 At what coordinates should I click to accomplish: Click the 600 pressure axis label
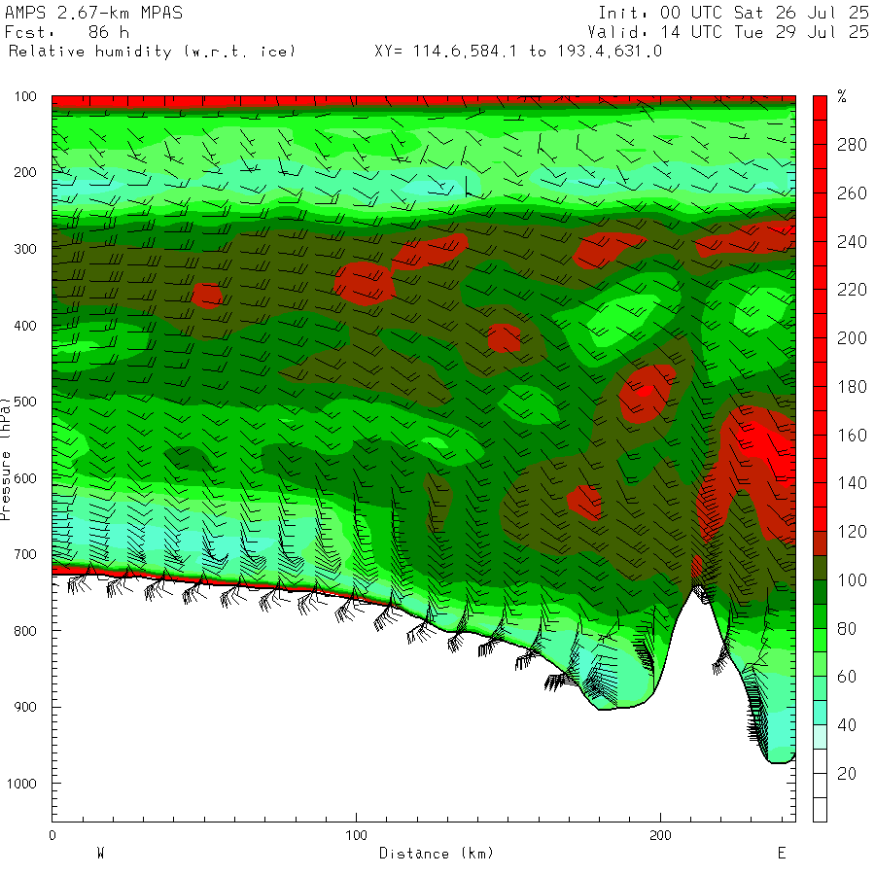[x=25, y=478]
